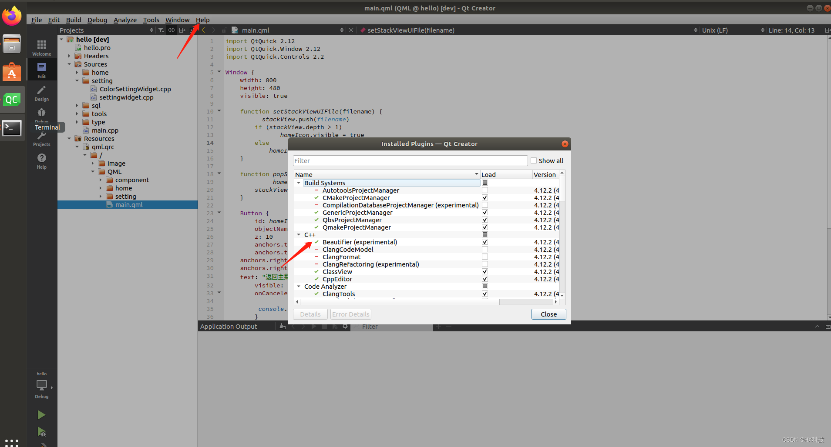Expand the Headers folder
Screen dimensions: 831x447
[69, 56]
